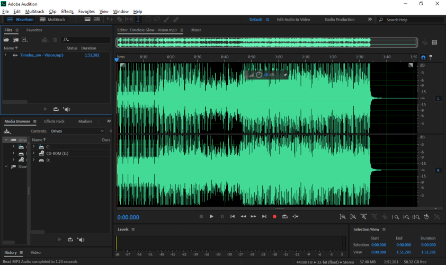446x265 pixels.
Task: Open the Effects menu
Action: [x=67, y=11]
